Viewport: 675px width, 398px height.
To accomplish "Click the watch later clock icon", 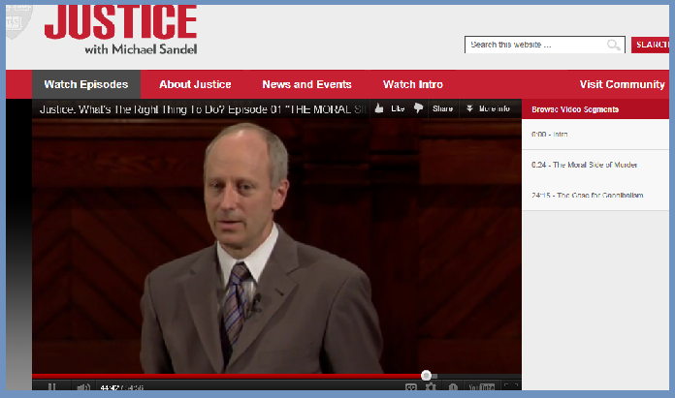I will (453, 386).
